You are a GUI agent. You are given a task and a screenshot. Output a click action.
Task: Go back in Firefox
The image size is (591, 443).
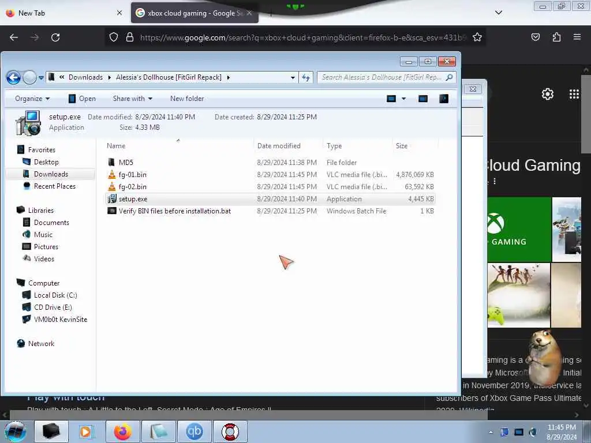(x=14, y=37)
